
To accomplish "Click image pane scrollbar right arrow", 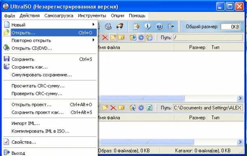I will pyautogui.click(x=240, y=99).
